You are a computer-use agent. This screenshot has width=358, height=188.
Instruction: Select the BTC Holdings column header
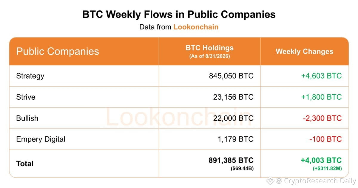tap(209, 51)
